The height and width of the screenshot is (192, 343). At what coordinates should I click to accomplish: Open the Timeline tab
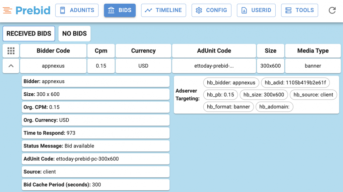pos(163,10)
